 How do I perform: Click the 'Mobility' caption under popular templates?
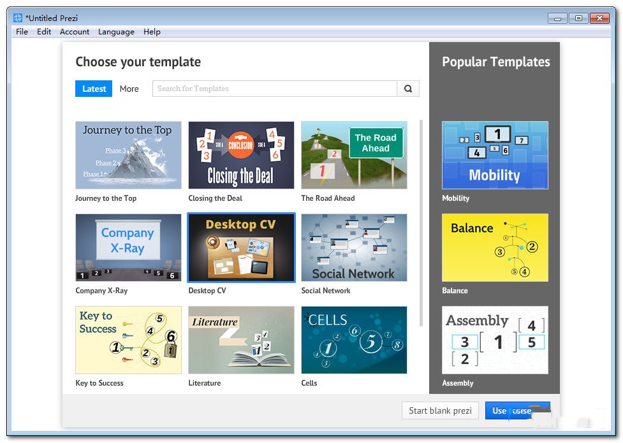coord(455,198)
